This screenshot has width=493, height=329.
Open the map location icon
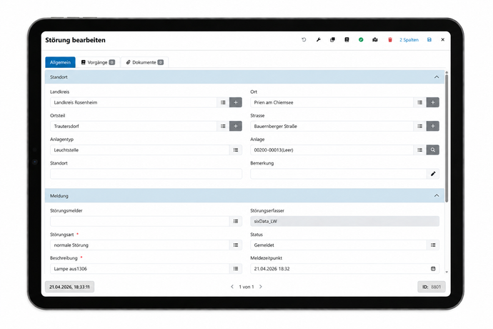click(x=375, y=39)
